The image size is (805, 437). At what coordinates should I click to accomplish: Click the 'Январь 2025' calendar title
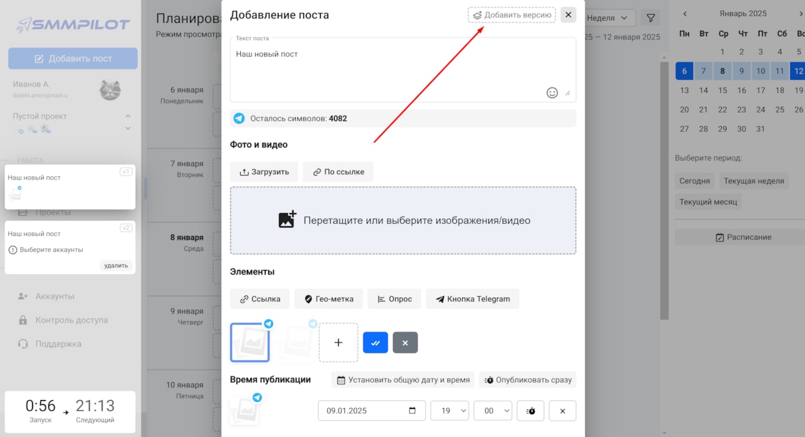tap(743, 13)
